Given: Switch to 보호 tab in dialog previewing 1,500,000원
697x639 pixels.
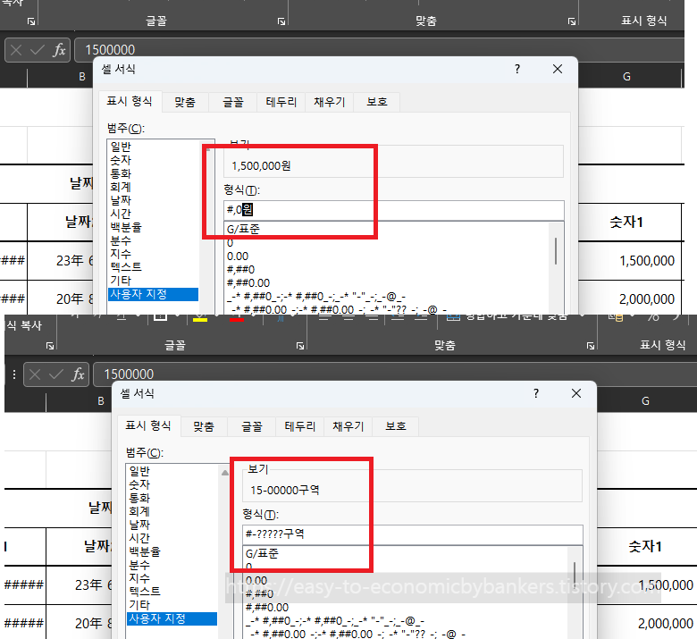Looking at the screenshot, I should (377, 102).
